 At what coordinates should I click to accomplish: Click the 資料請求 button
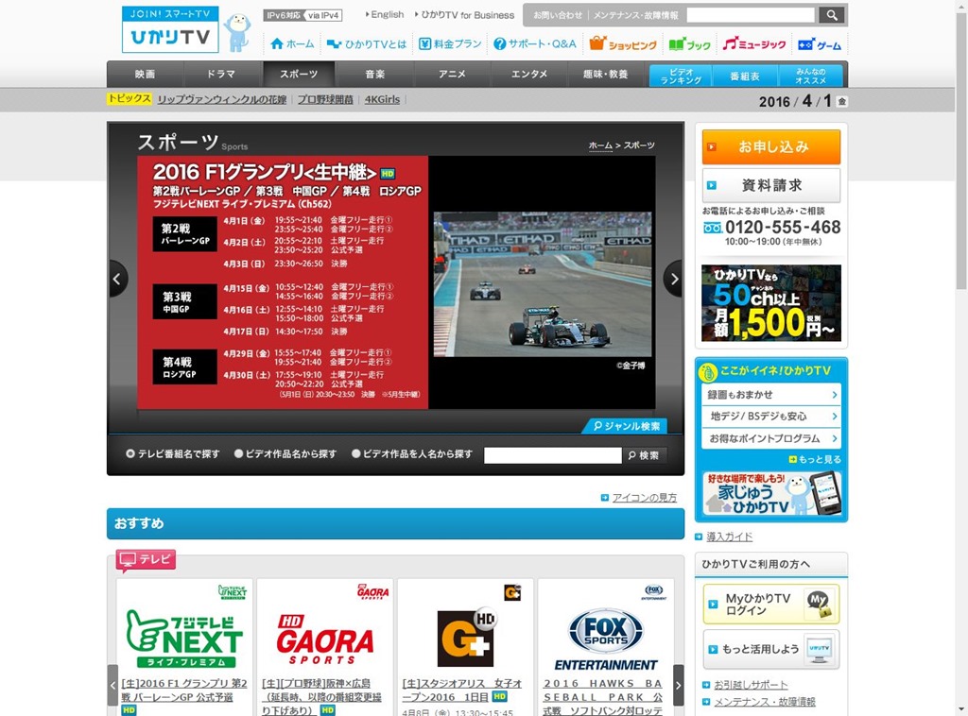(x=771, y=185)
